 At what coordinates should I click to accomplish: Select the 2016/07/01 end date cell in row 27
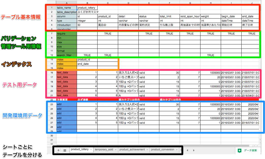251,123
